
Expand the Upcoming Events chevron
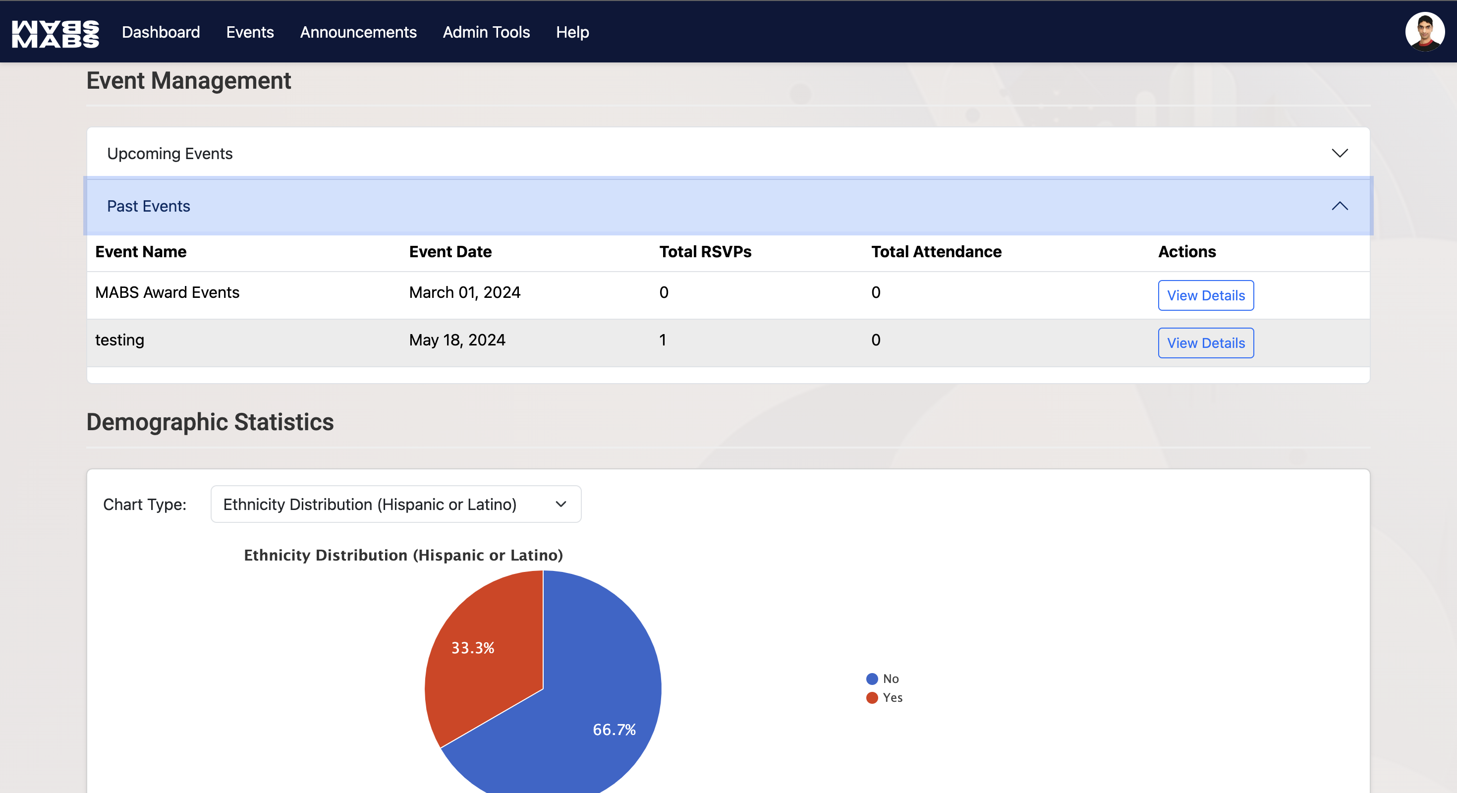[1340, 153]
